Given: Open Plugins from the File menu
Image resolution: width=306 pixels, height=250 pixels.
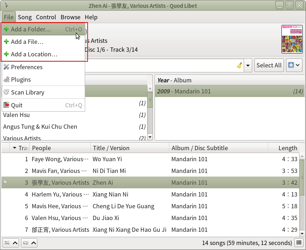Looking at the screenshot, I should tap(21, 80).
